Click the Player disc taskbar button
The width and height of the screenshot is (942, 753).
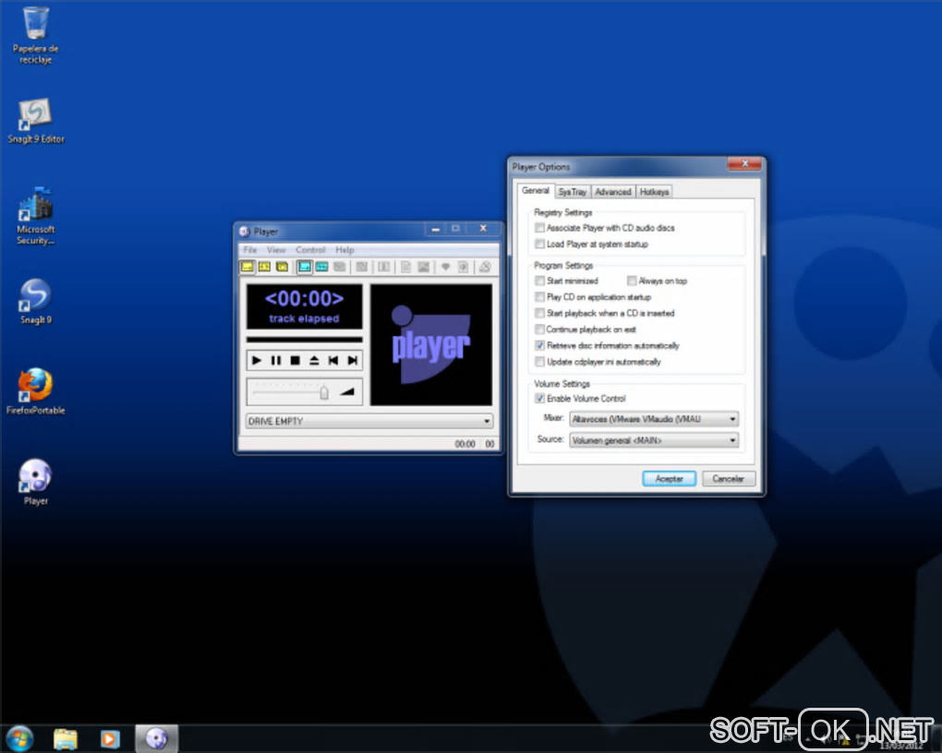[x=156, y=738]
